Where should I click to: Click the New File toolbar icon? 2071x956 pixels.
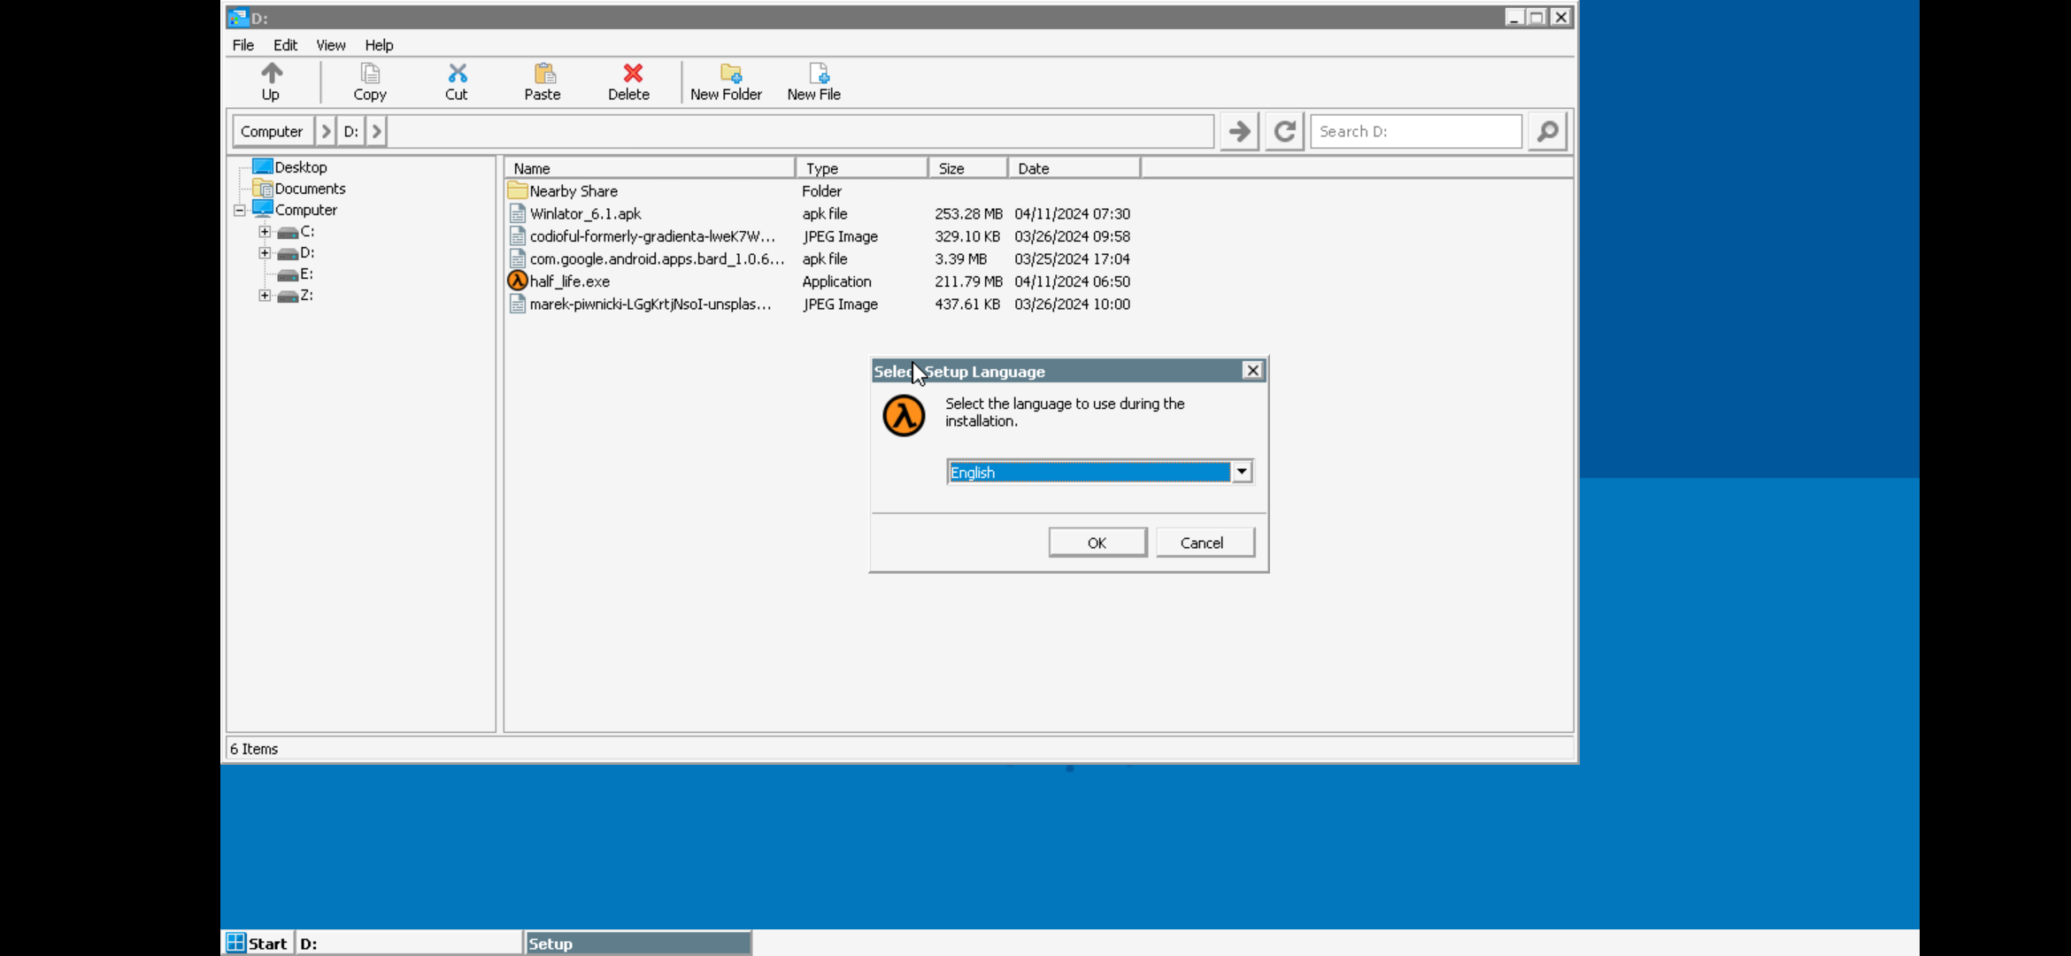813,81
